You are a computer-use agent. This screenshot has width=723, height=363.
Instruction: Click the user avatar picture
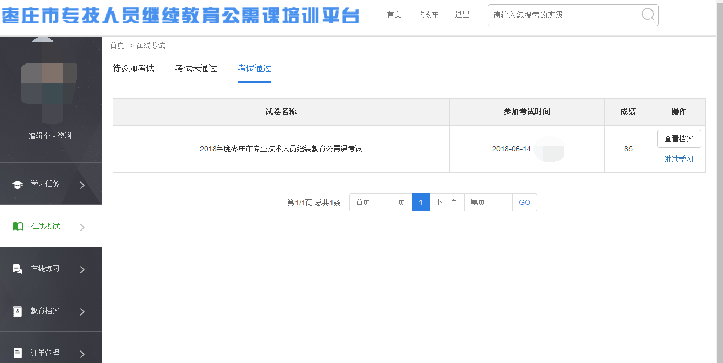[x=49, y=84]
